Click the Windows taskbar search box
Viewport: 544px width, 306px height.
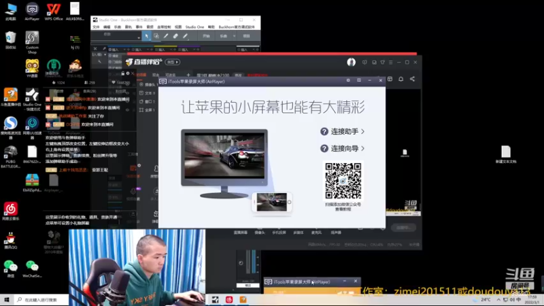click(x=41, y=300)
